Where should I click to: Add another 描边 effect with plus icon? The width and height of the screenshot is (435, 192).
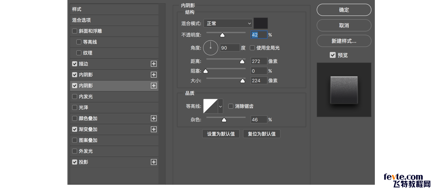pyautogui.click(x=154, y=64)
